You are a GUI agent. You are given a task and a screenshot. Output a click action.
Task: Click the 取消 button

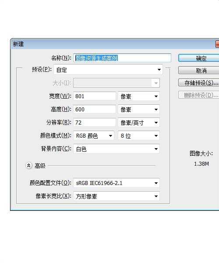coord(199,70)
